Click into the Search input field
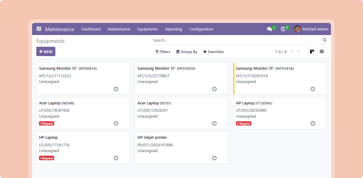Viewport: 363px width, 178px height. click(236, 40)
